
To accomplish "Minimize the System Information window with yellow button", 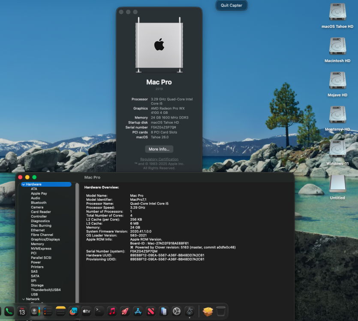I will [x=27, y=177].
